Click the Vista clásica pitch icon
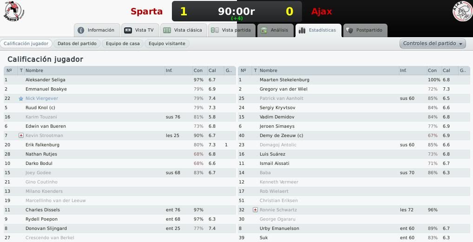The height and width of the screenshot is (242, 473). tap(167, 30)
